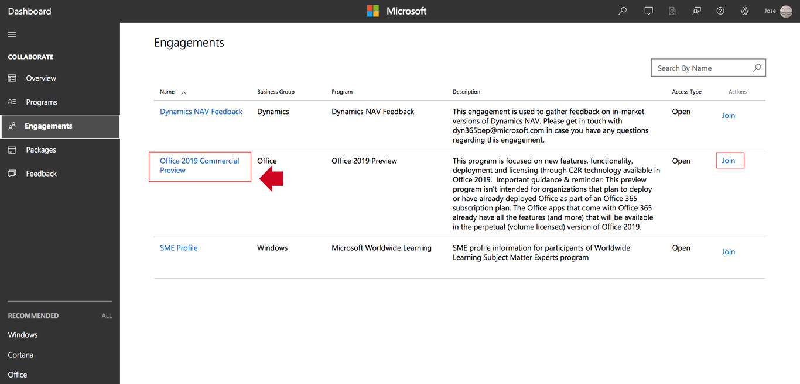
Task: Open the SME Profile engagement link
Action: 179,248
